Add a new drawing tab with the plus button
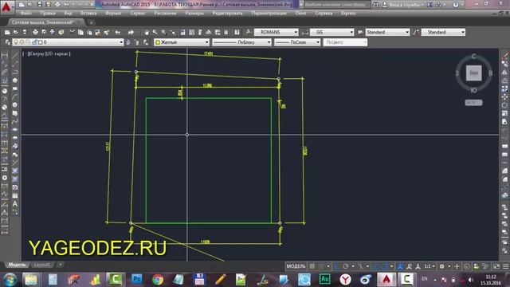The image size is (510, 287). [92, 22]
